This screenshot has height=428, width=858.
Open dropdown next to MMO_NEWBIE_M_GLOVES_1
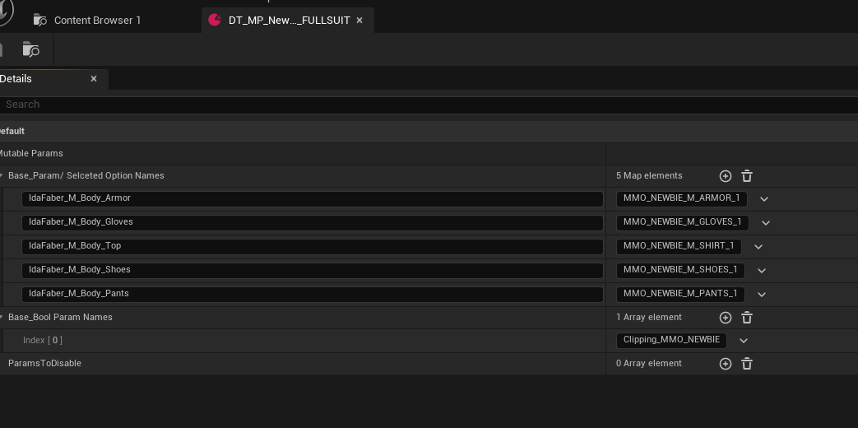pyautogui.click(x=766, y=223)
